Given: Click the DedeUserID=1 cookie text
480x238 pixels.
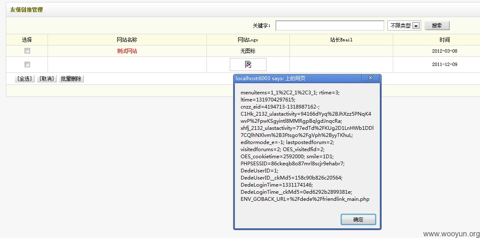Looking at the screenshot, I should [x=259, y=171].
